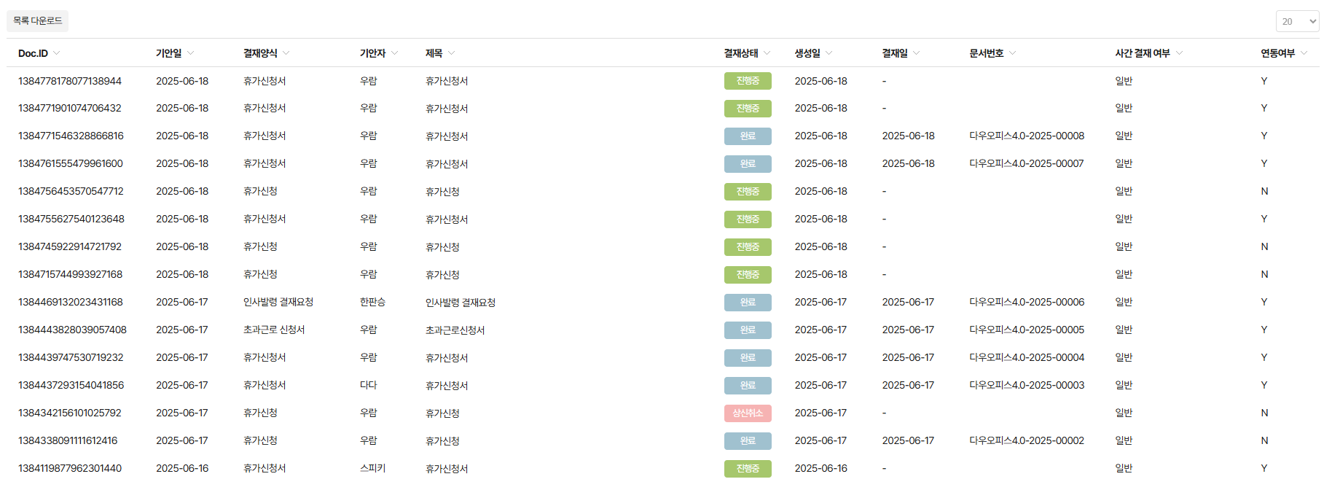Click the 제목 column chevron icon
Viewport: 1324px width, 498px height.
point(452,53)
